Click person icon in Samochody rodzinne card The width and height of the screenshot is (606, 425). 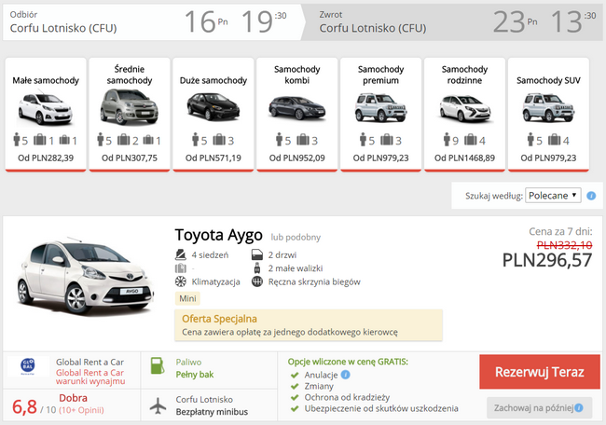pyautogui.click(x=447, y=139)
